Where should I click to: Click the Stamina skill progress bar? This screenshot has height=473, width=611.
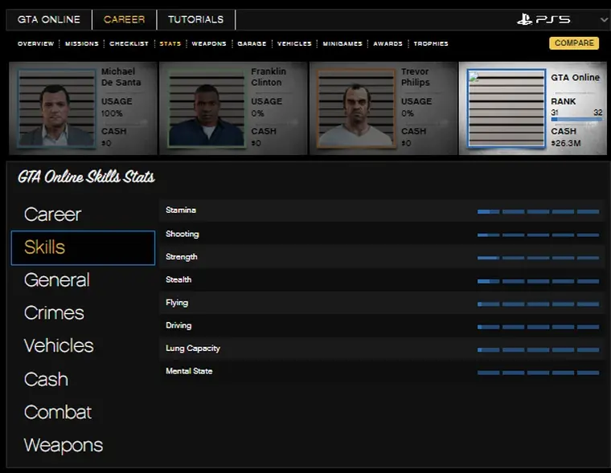[538, 211]
